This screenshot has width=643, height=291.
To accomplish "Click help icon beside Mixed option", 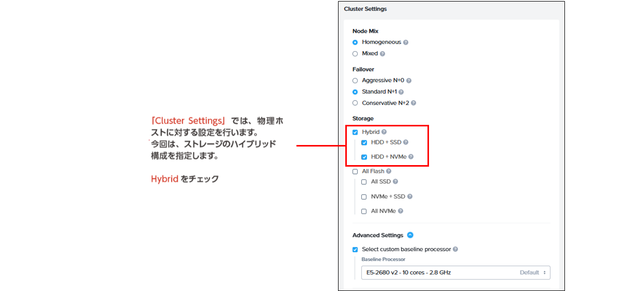I will 382,54.
